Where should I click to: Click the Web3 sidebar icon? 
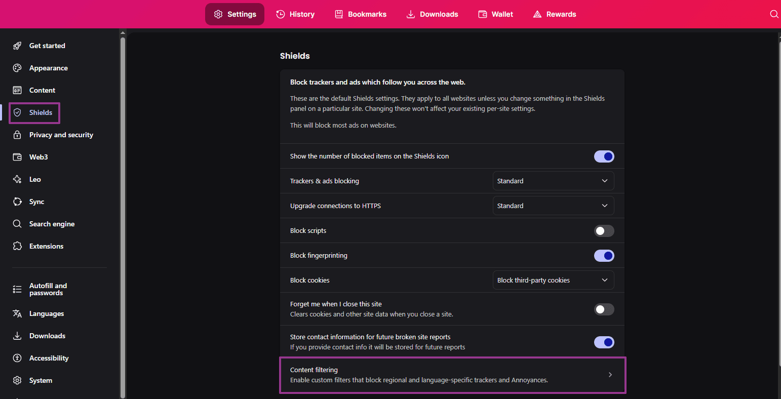17,157
